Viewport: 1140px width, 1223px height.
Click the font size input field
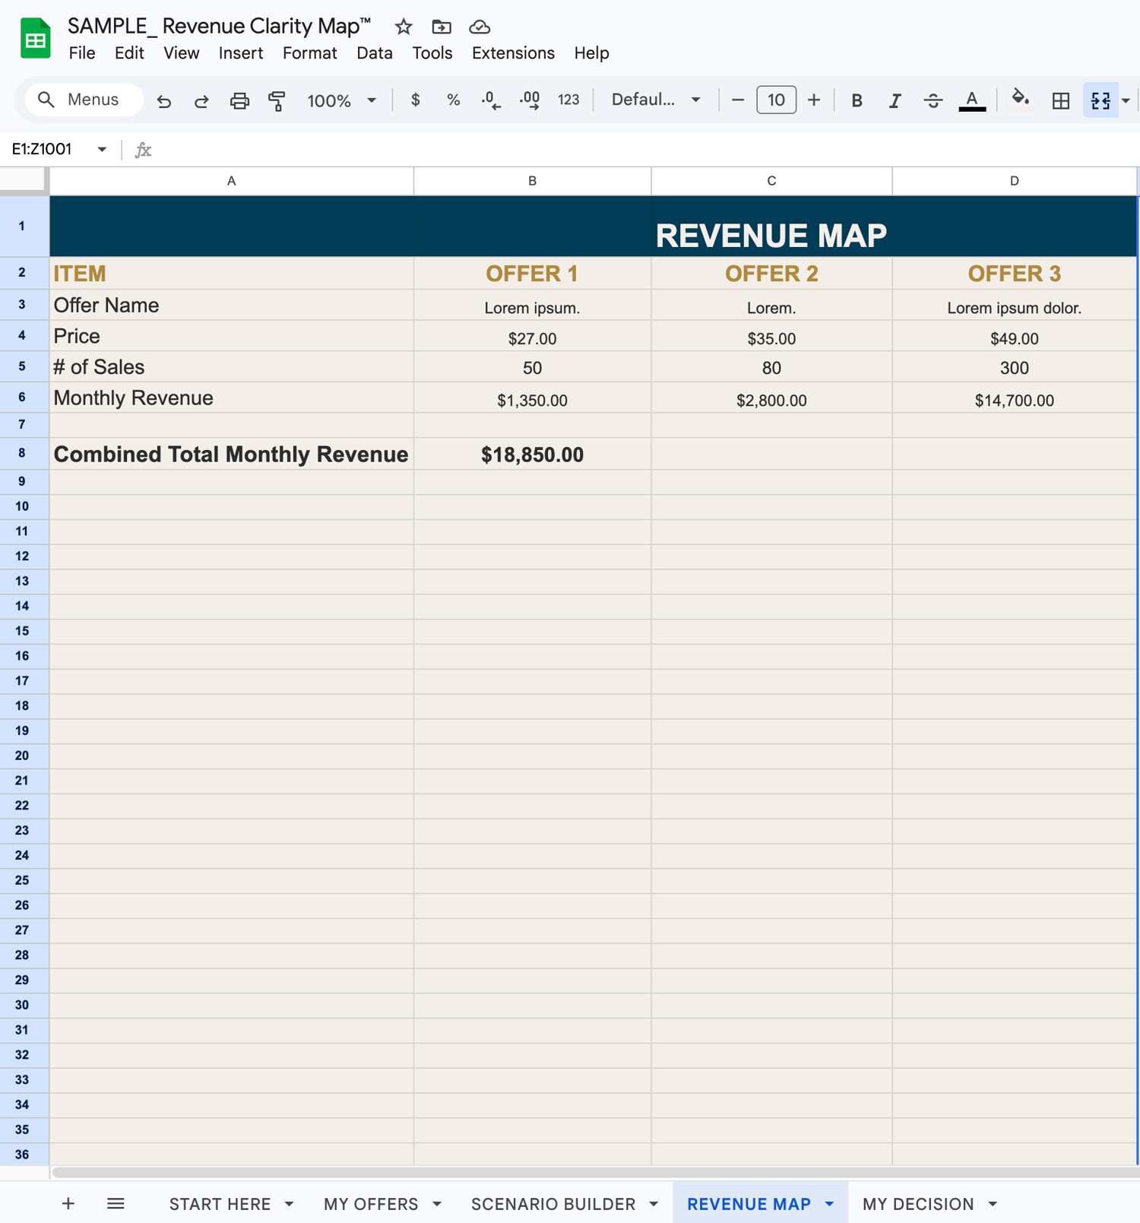click(x=776, y=100)
